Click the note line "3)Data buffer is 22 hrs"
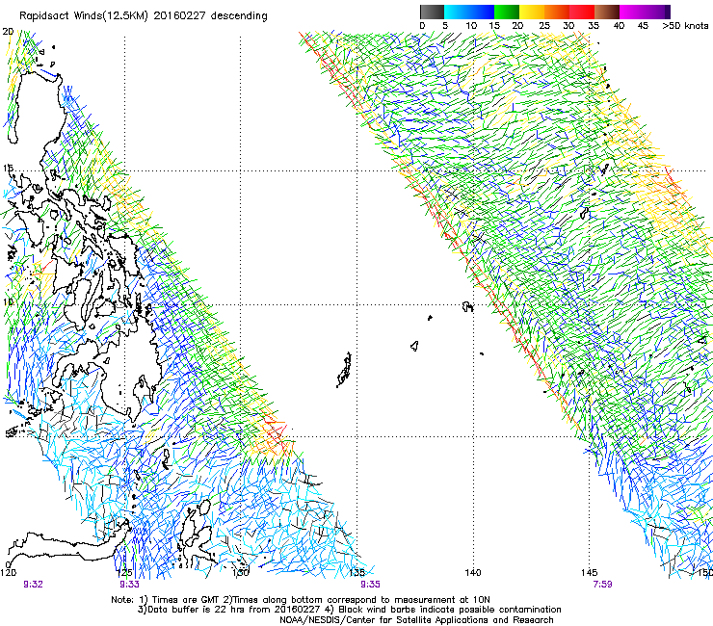Viewport: 713px width, 626px height. 349,610
